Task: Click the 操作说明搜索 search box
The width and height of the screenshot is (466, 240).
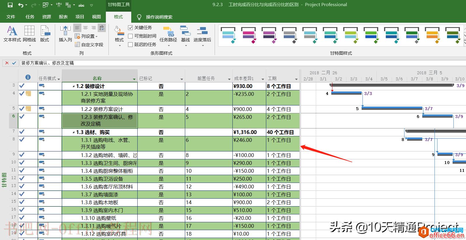Action: pyautogui.click(x=159, y=17)
